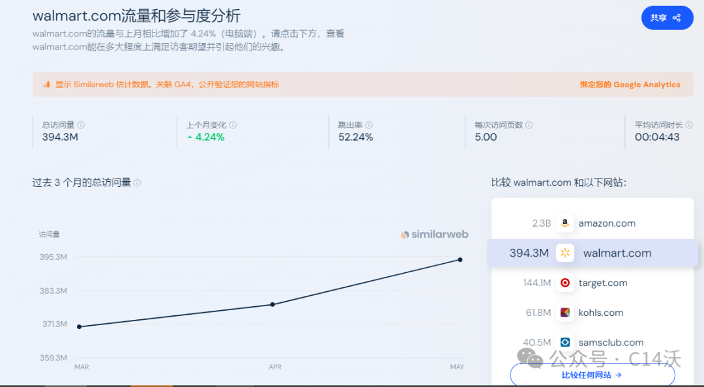Image resolution: width=704 pixels, height=387 pixels.
Task: Click the 359.3M y-axis label
Action: (53, 358)
